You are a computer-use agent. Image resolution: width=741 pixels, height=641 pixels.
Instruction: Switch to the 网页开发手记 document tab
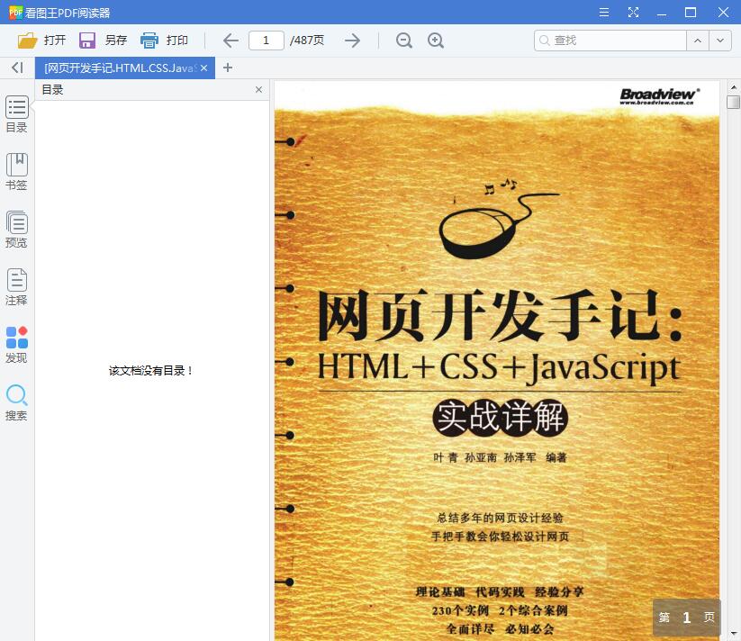117,68
